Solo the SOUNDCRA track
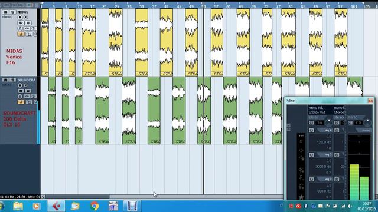This screenshot has width=378, height=212. click(x=12, y=80)
